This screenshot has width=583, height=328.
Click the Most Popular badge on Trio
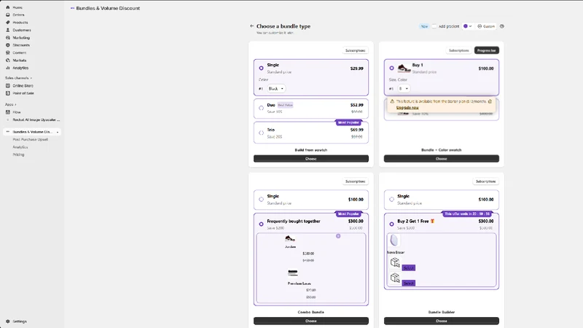pos(348,122)
